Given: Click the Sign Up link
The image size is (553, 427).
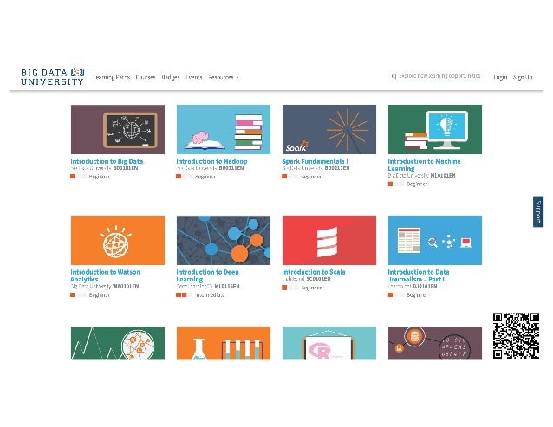Looking at the screenshot, I should coord(523,77).
